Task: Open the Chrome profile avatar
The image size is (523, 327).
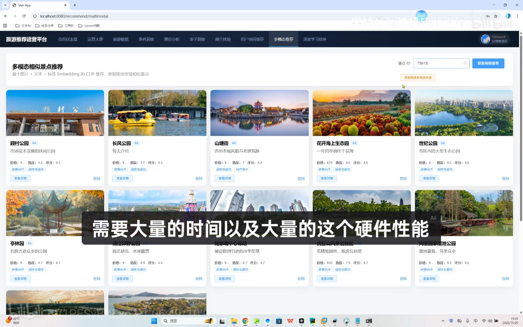Action: click(x=508, y=16)
